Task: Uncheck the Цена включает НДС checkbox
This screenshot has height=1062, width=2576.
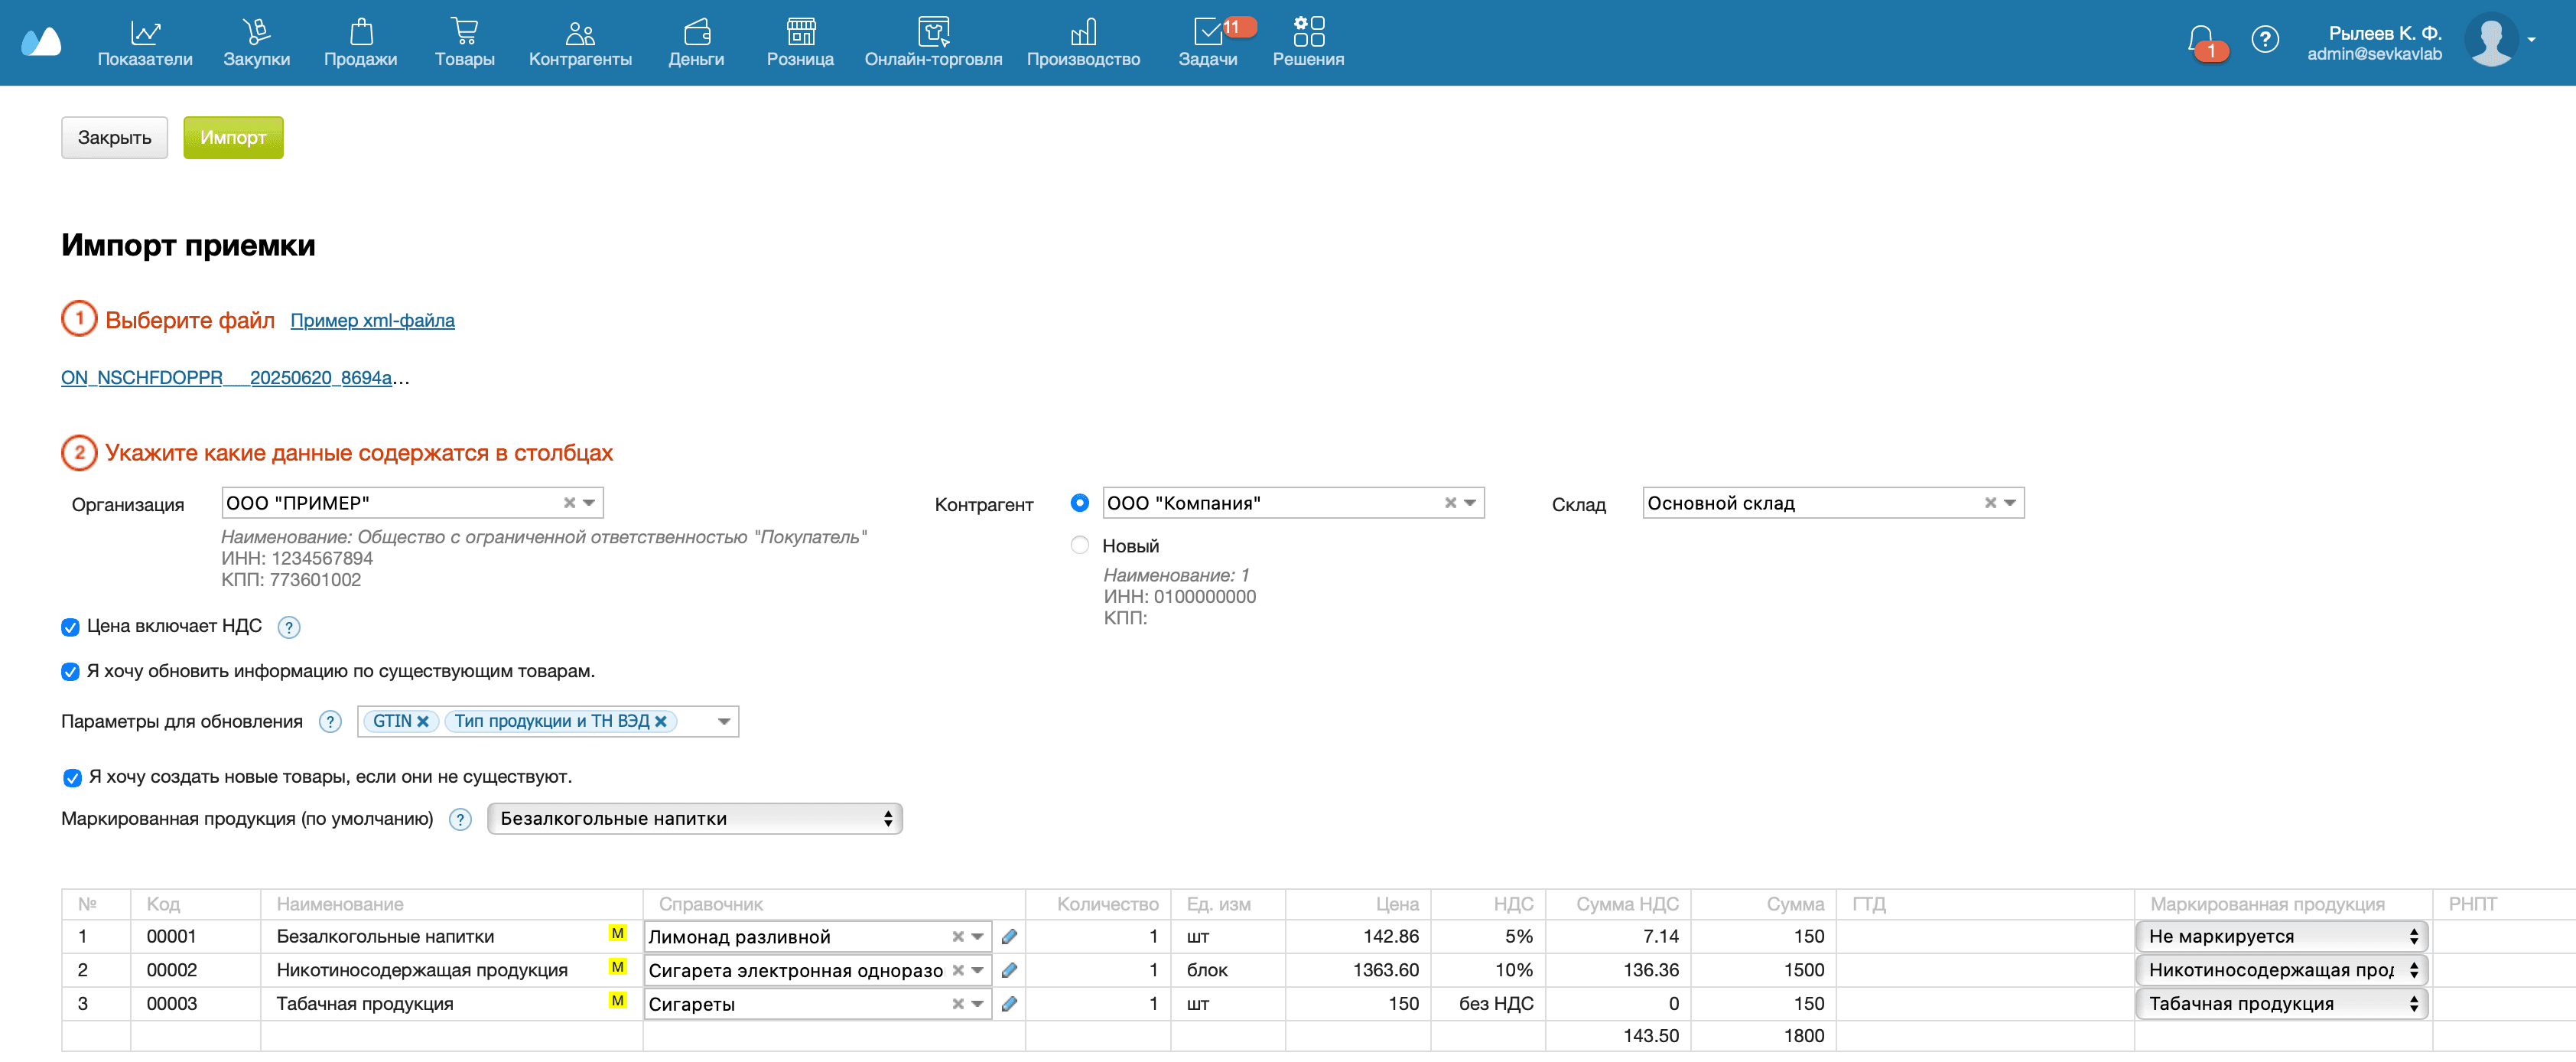Action: pyautogui.click(x=70, y=627)
